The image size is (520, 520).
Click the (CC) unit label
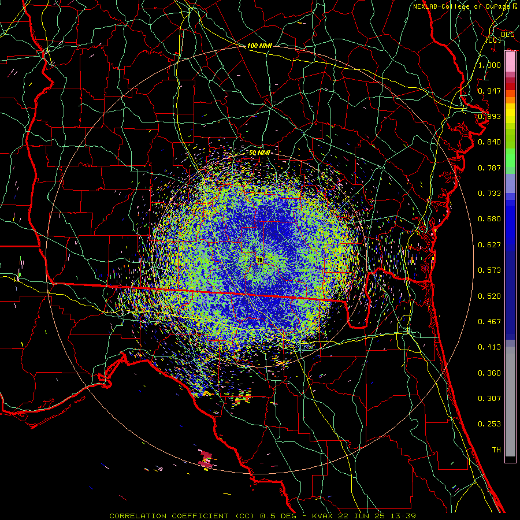point(493,40)
